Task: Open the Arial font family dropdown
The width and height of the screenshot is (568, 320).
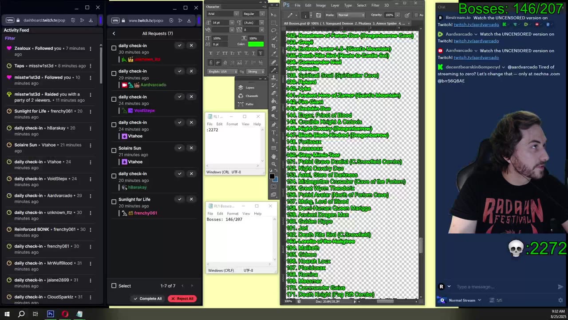Action: point(237,14)
